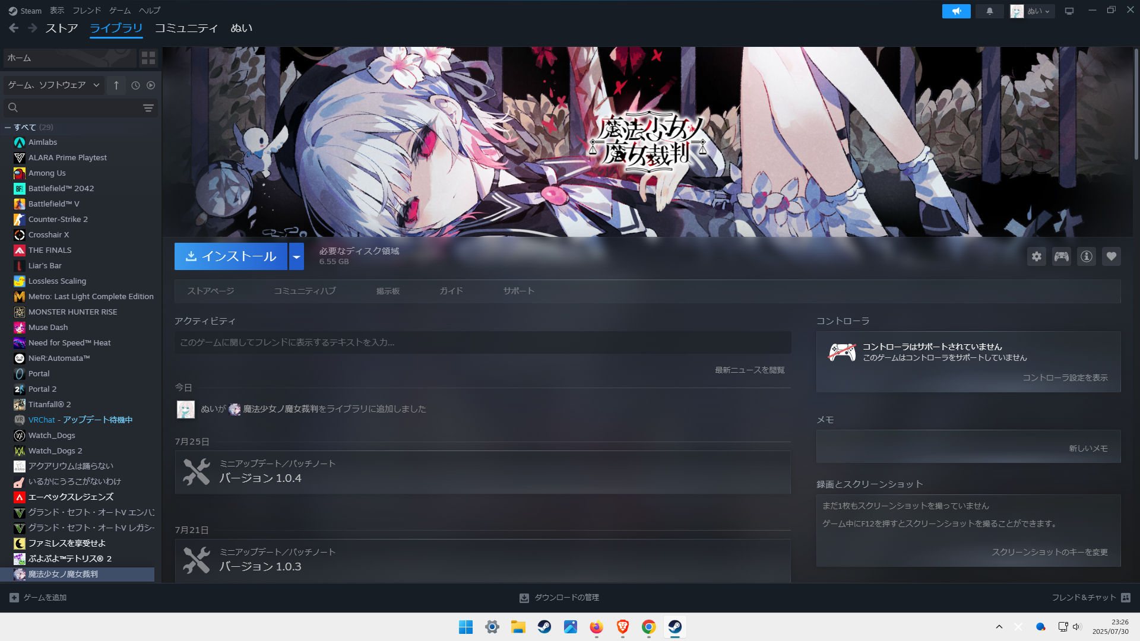This screenshot has height=641, width=1140.
Task: Open バージョン 1.0.4 patch note
Action: pyautogui.click(x=483, y=472)
